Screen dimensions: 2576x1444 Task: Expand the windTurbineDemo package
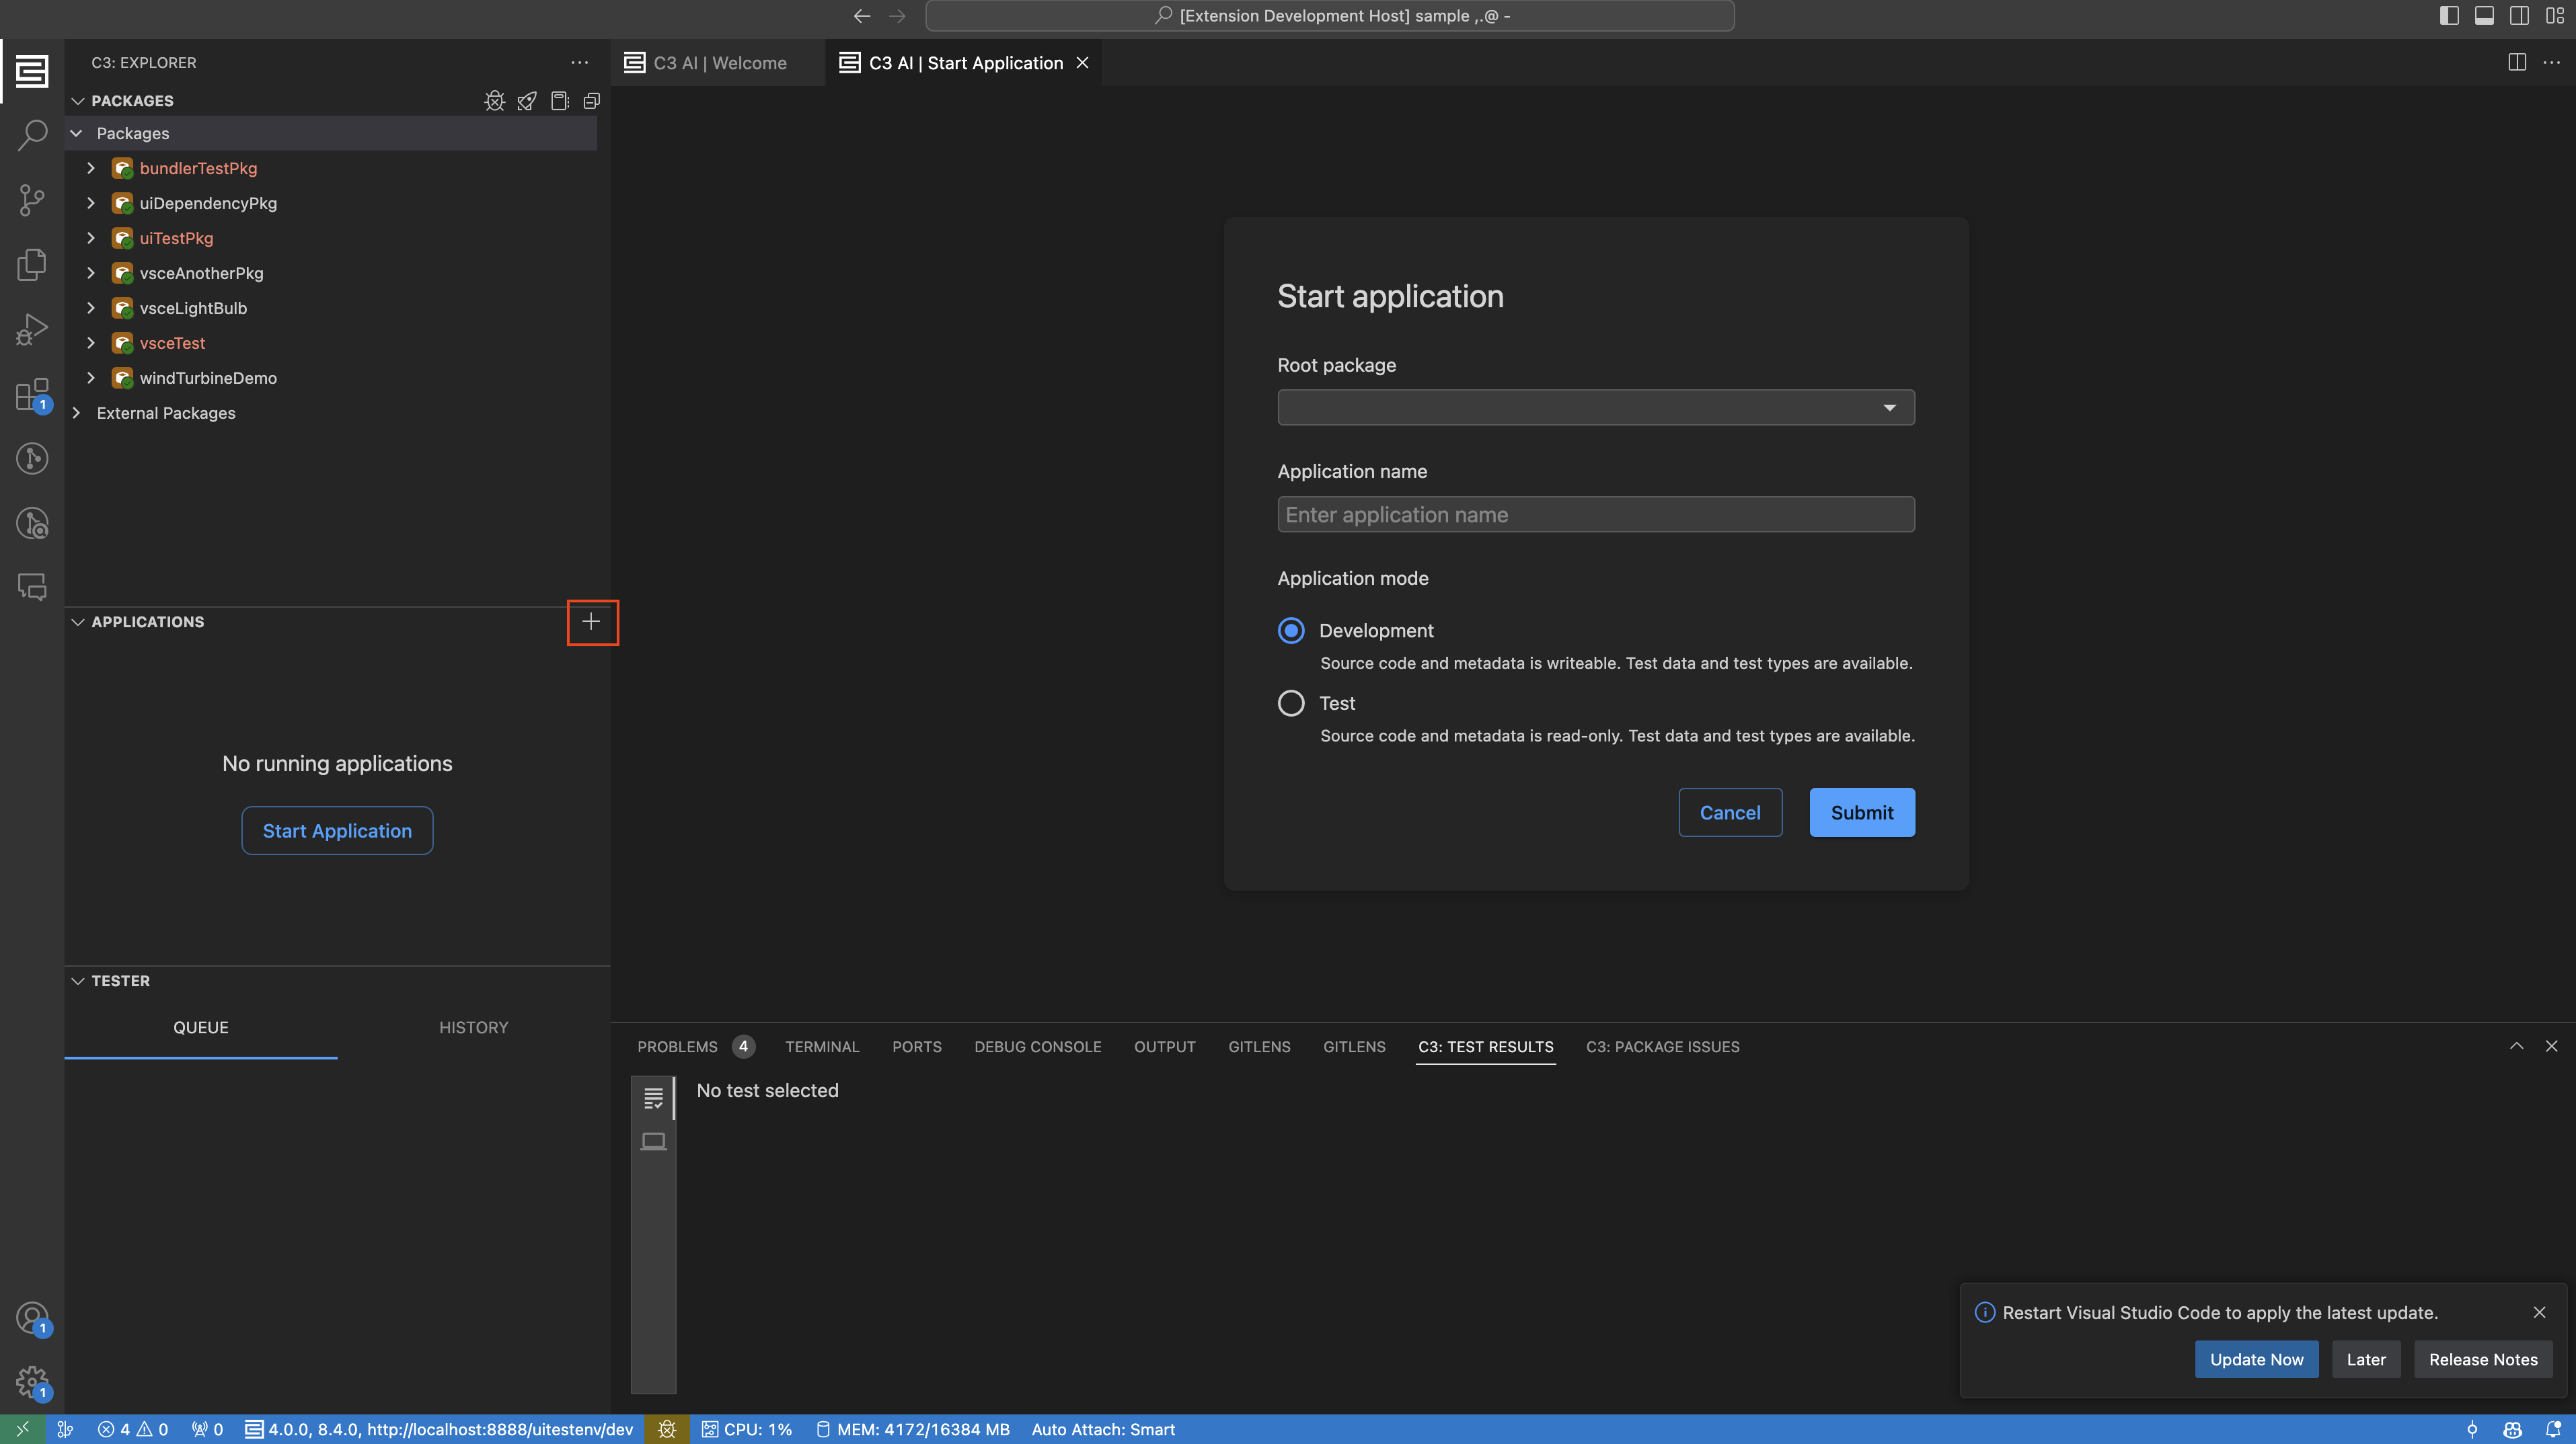tap(91, 378)
